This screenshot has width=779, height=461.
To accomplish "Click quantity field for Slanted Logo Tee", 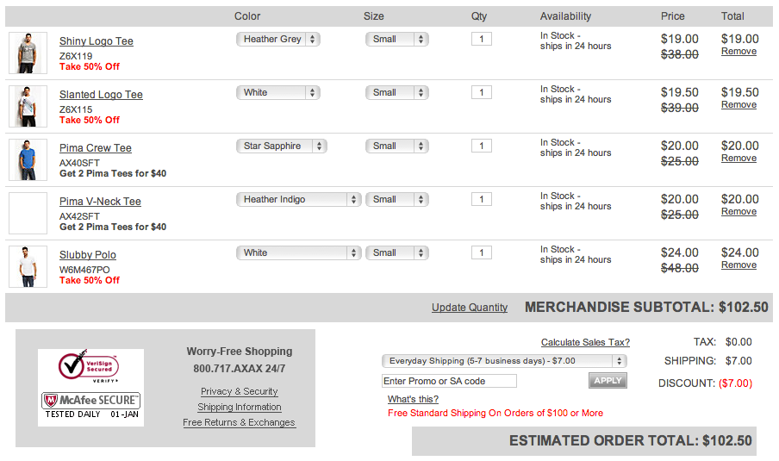I will (x=482, y=93).
